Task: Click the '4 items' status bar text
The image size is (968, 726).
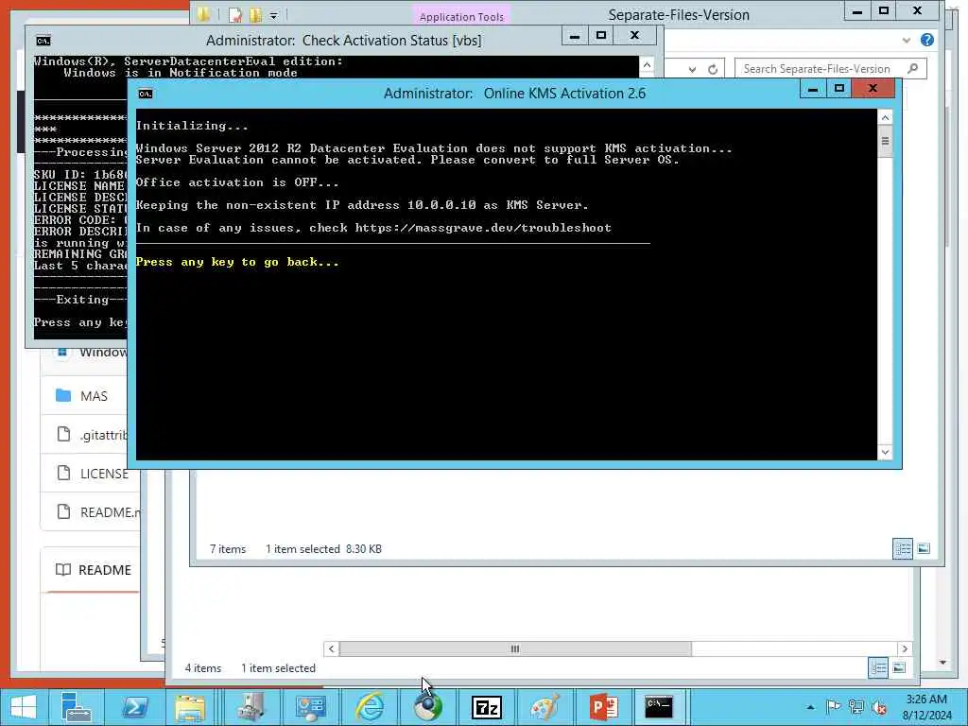Action: coord(203,668)
